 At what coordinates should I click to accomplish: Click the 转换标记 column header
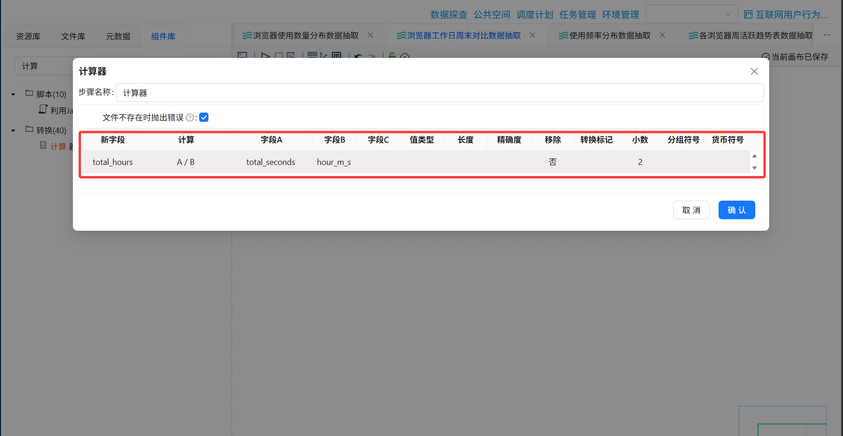coord(596,140)
